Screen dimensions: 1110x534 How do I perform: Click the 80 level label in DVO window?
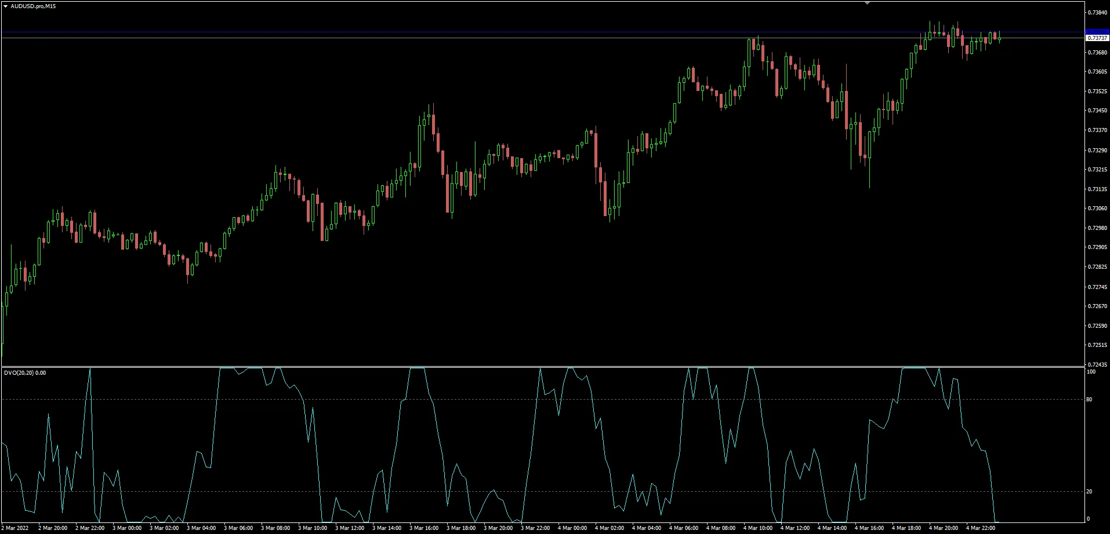[1089, 400]
